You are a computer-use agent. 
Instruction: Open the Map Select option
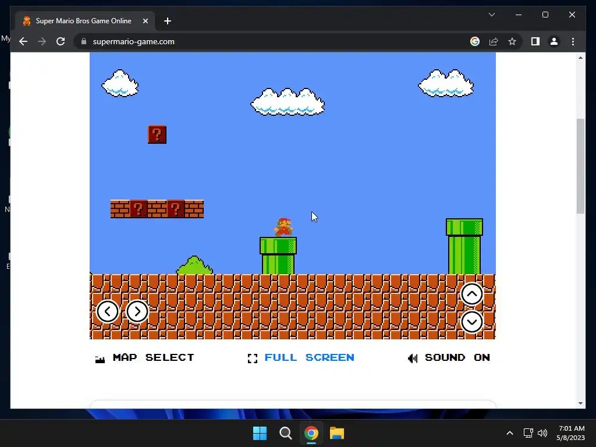pos(144,358)
